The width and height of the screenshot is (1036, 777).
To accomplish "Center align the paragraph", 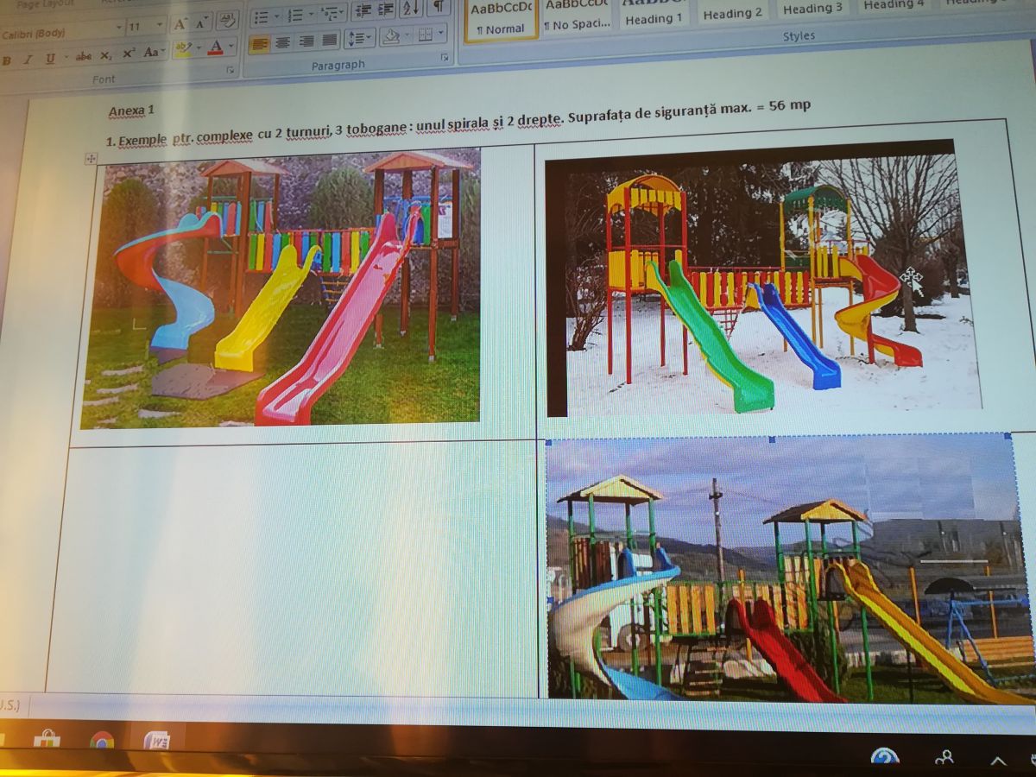I will coord(282,41).
